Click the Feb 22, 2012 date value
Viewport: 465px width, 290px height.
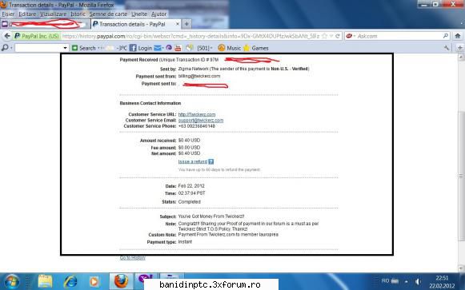191,186
